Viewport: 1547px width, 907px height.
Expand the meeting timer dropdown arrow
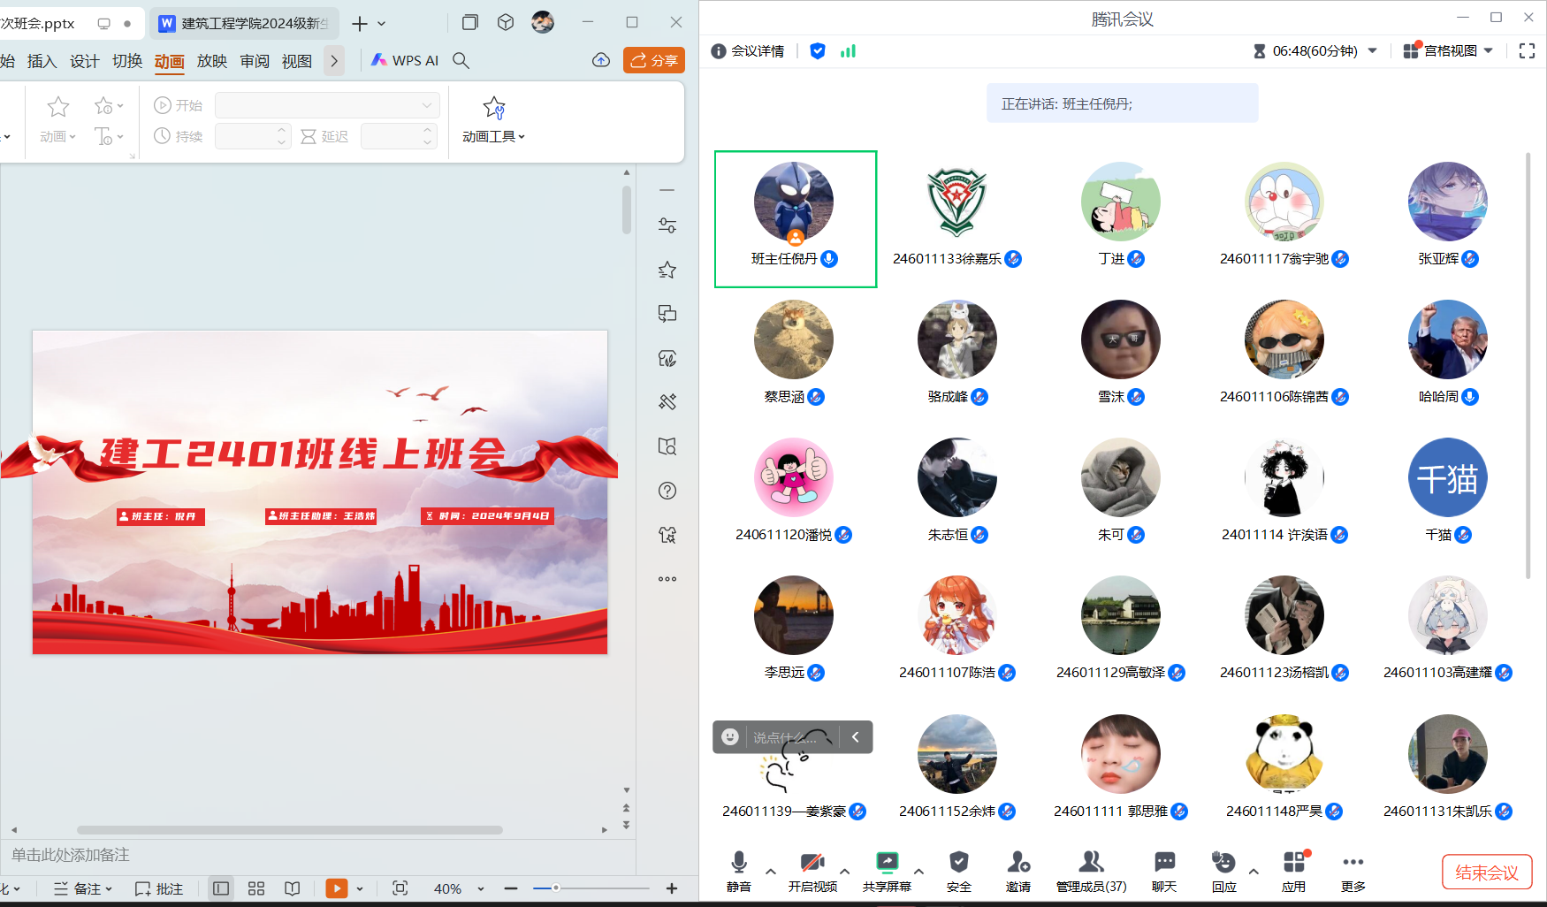pyautogui.click(x=1373, y=51)
